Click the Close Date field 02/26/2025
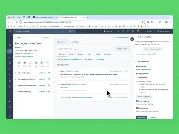 32,51
